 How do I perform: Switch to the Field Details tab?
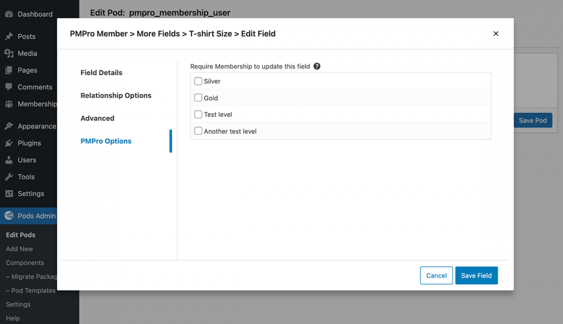[101, 72]
